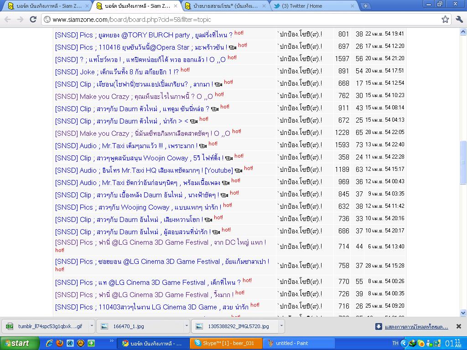Switch to the Skype beer_031 taskbar button

coord(226,344)
